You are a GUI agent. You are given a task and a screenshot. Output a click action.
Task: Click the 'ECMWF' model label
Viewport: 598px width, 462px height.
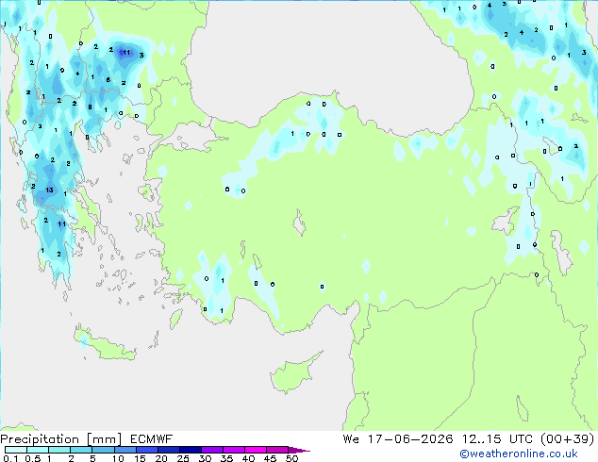pyautogui.click(x=152, y=439)
